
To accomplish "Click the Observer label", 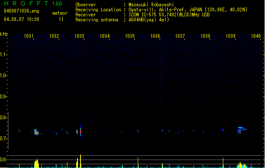I will click(86, 5).
